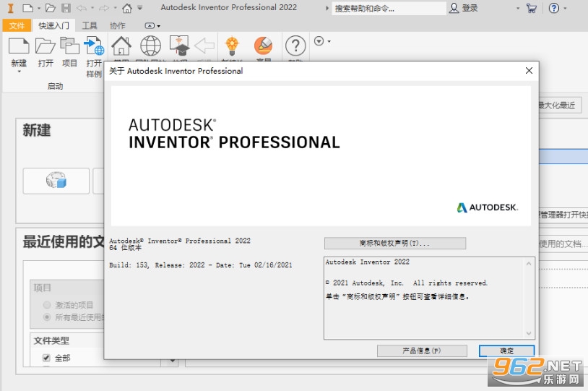Select the 所有最近使用 radio button
The height and width of the screenshot is (391, 588).
tap(47, 317)
